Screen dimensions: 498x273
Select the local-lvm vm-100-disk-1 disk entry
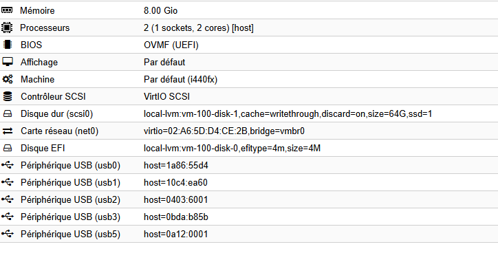(x=288, y=113)
